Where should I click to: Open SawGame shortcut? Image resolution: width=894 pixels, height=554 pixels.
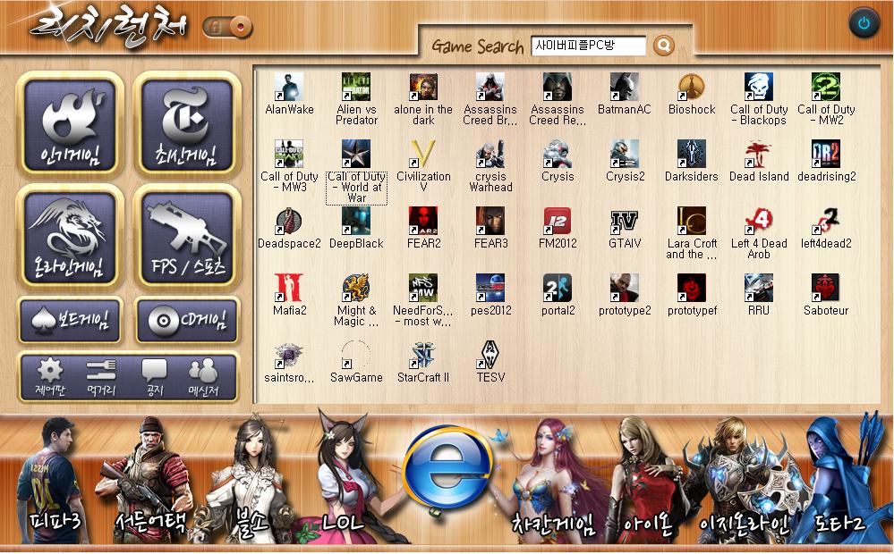pyautogui.click(x=356, y=362)
